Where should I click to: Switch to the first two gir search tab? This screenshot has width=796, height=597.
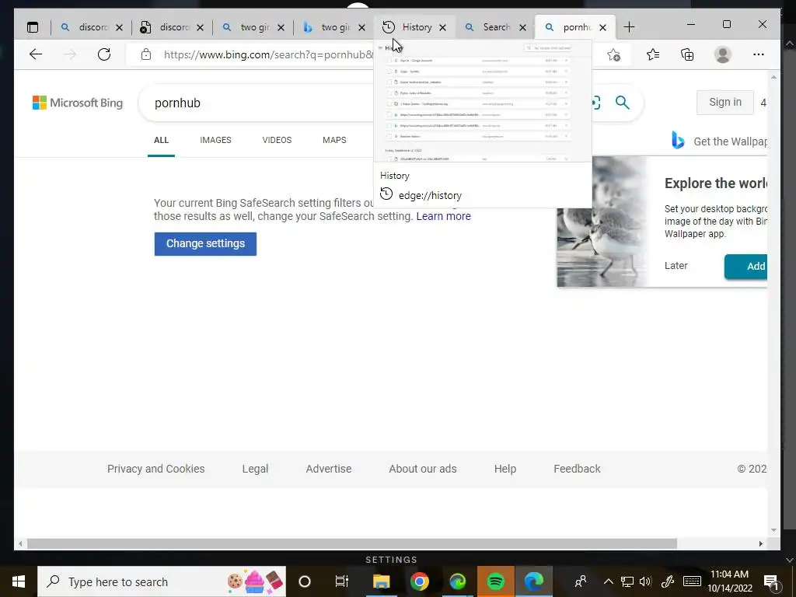coord(253,27)
